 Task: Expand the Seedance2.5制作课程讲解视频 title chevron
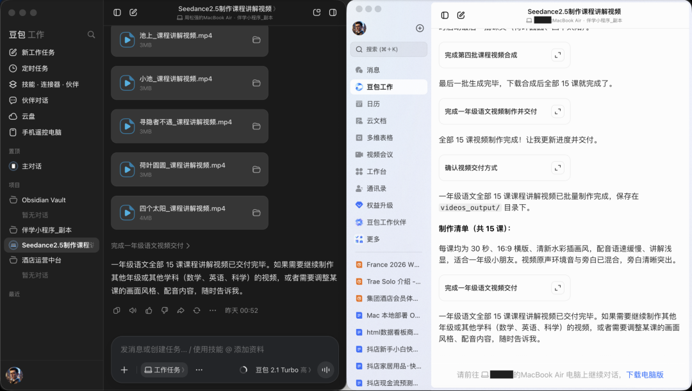[x=274, y=8]
